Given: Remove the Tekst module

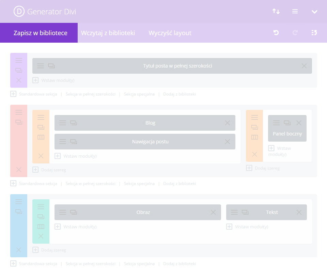Looking at the screenshot, I should click(299, 212).
